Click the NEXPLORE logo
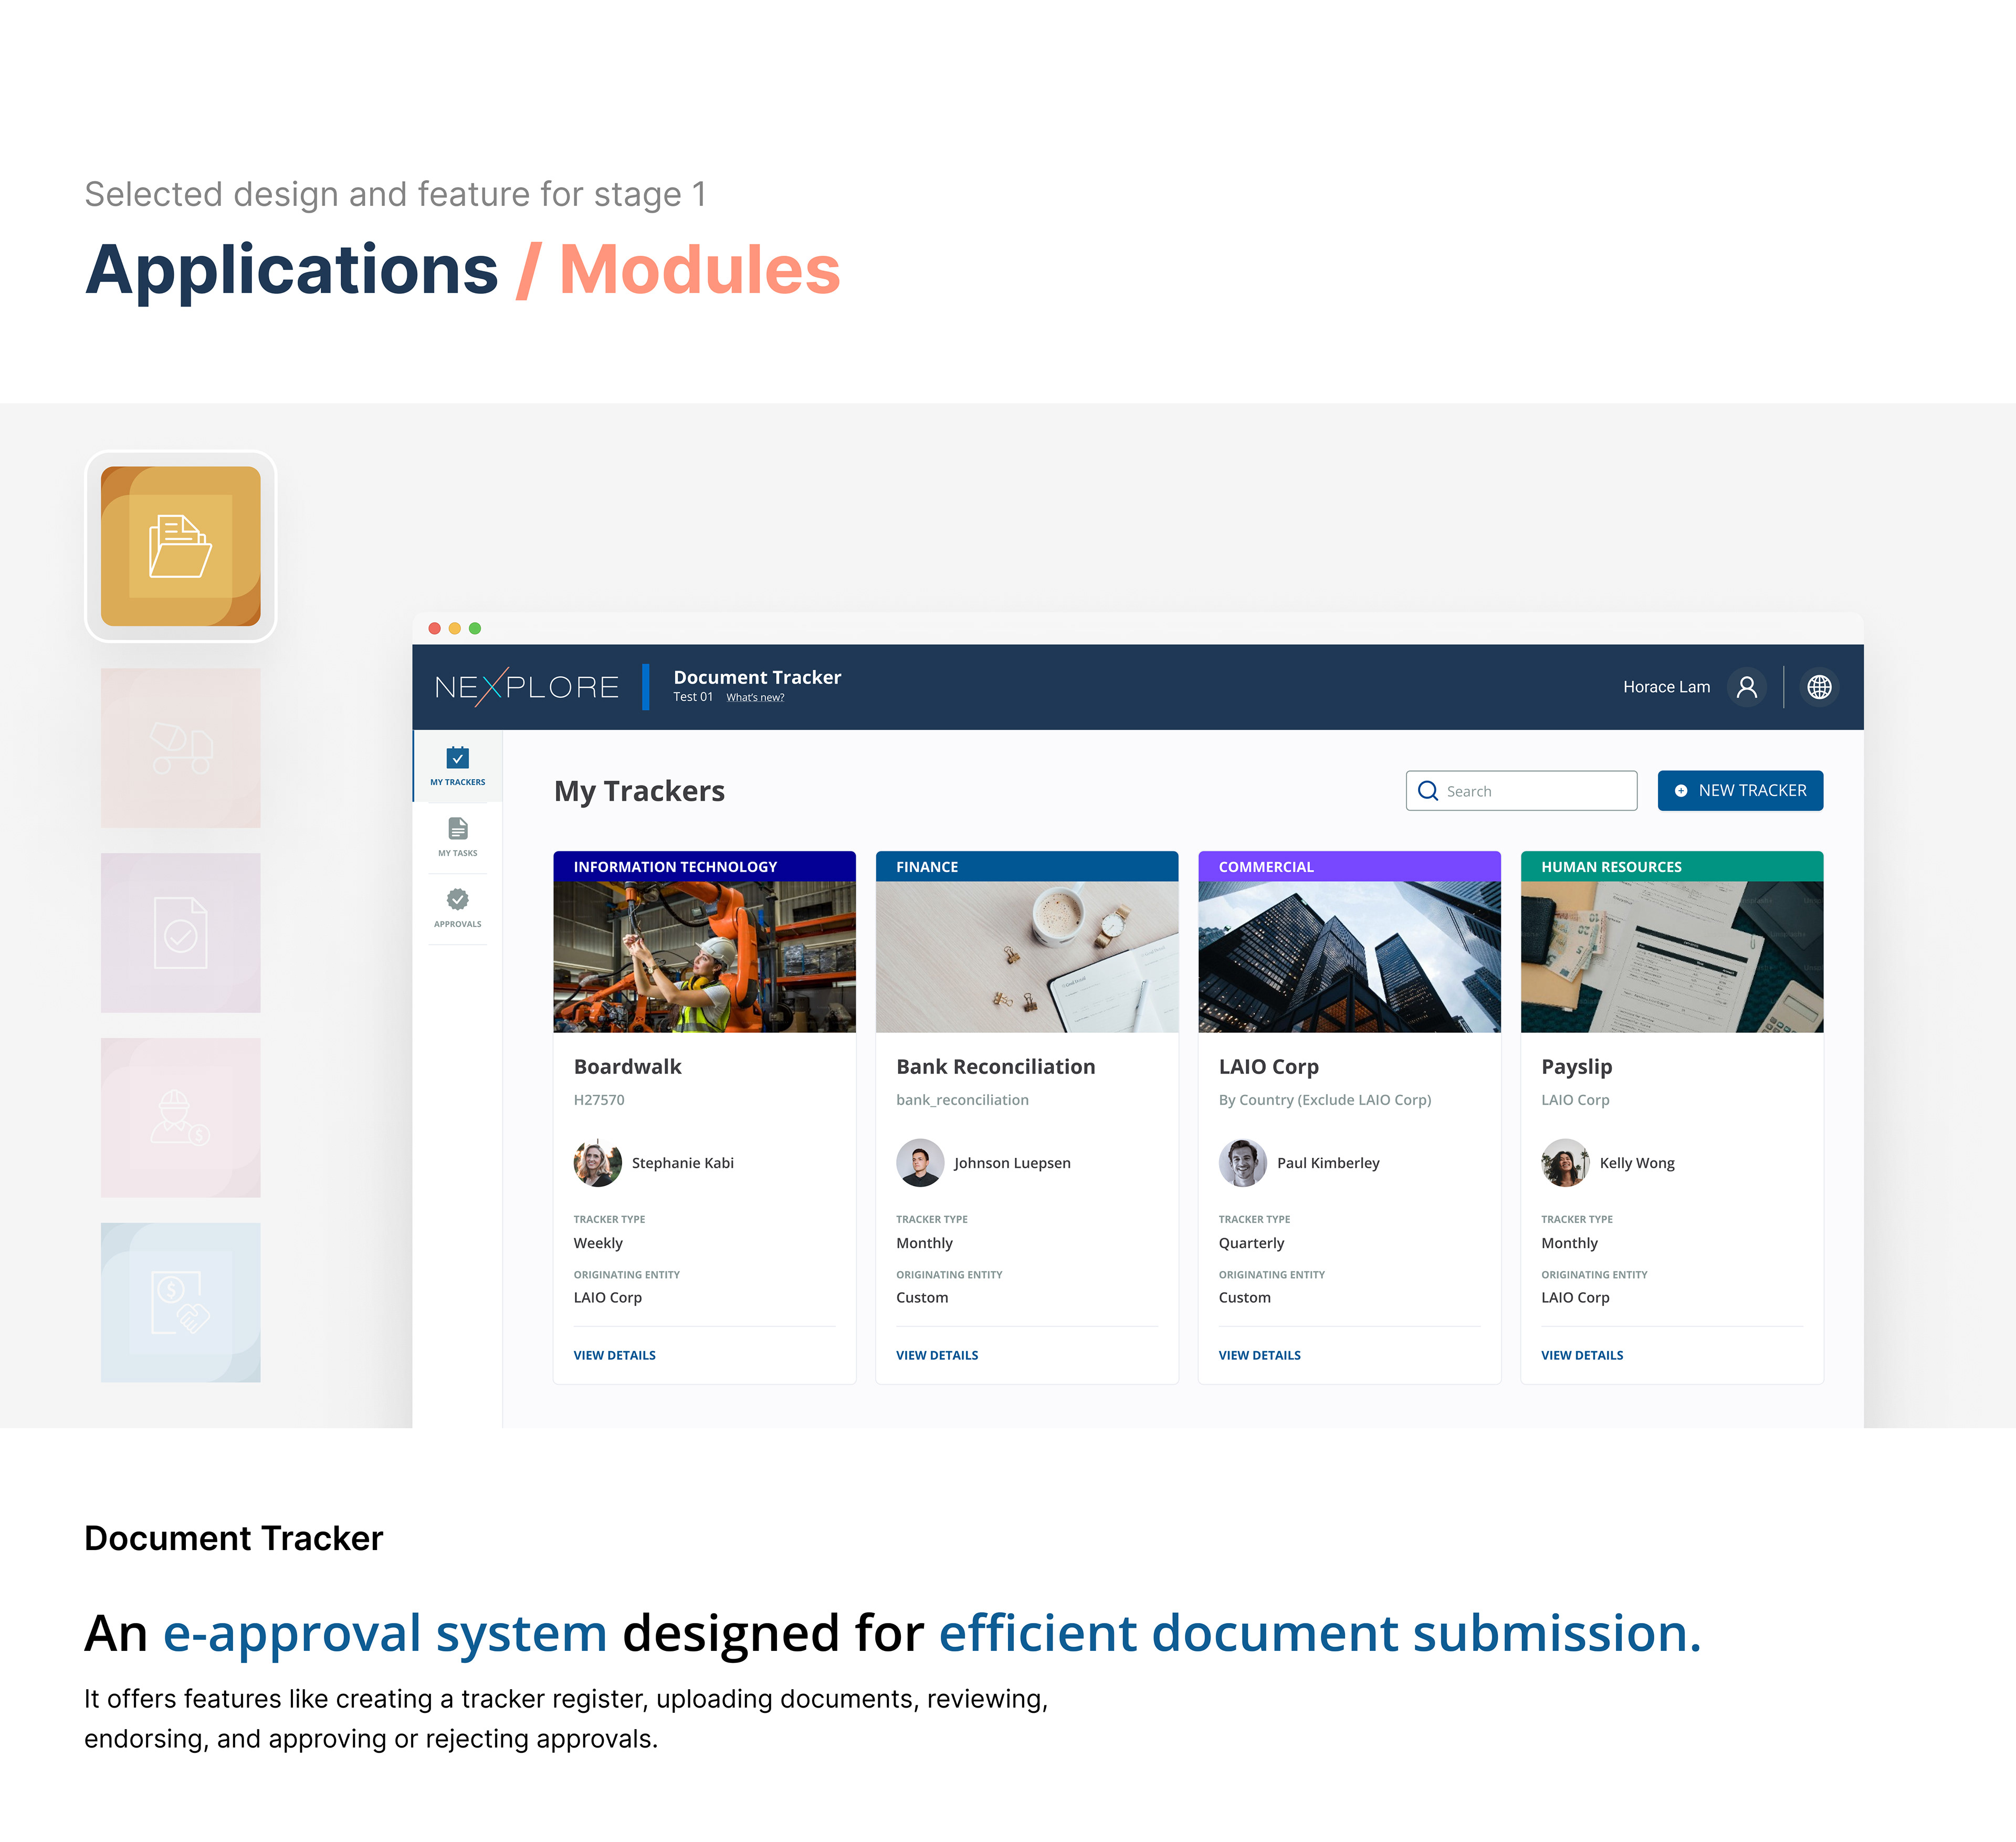Image resolution: width=2016 pixels, height=1842 pixels. (x=527, y=687)
